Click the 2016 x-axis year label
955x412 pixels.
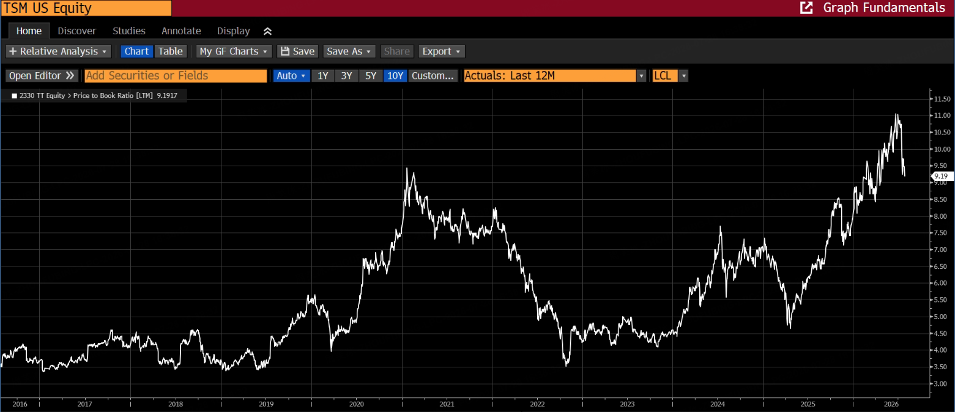(x=20, y=404)
